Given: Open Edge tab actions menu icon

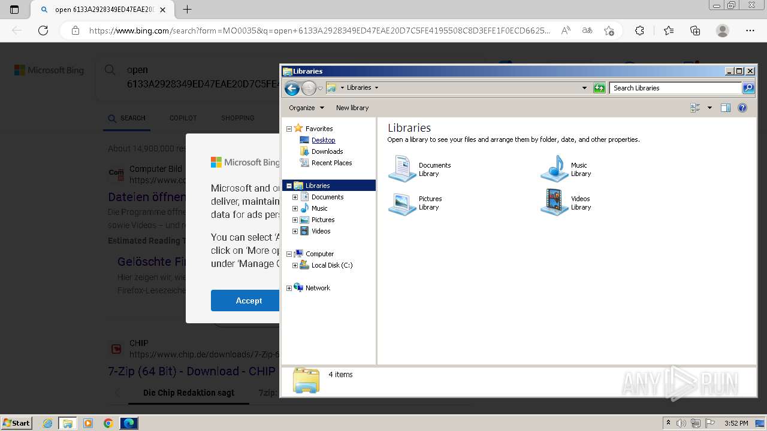Looking at the screenshot, I should (x=14, y=10).
